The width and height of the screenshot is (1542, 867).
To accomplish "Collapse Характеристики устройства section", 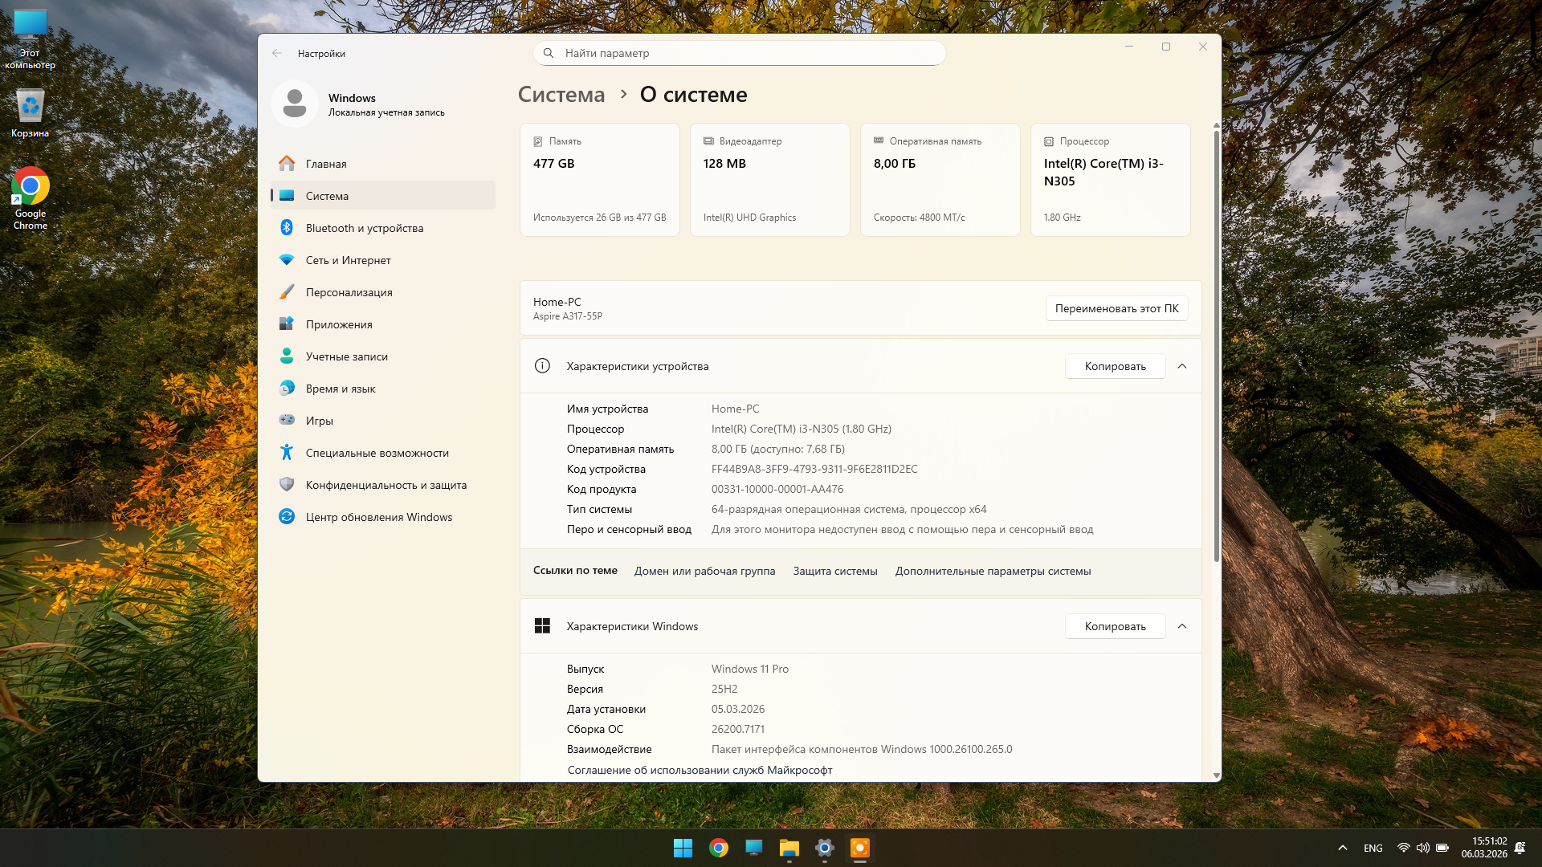I will click(x=1182, y=366).
